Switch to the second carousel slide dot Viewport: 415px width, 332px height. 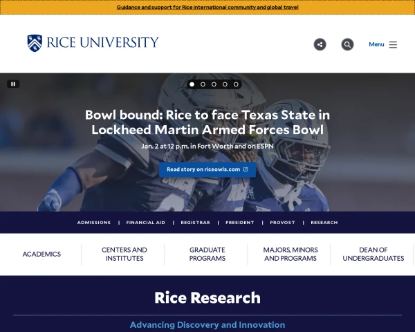tap(203, 84)
